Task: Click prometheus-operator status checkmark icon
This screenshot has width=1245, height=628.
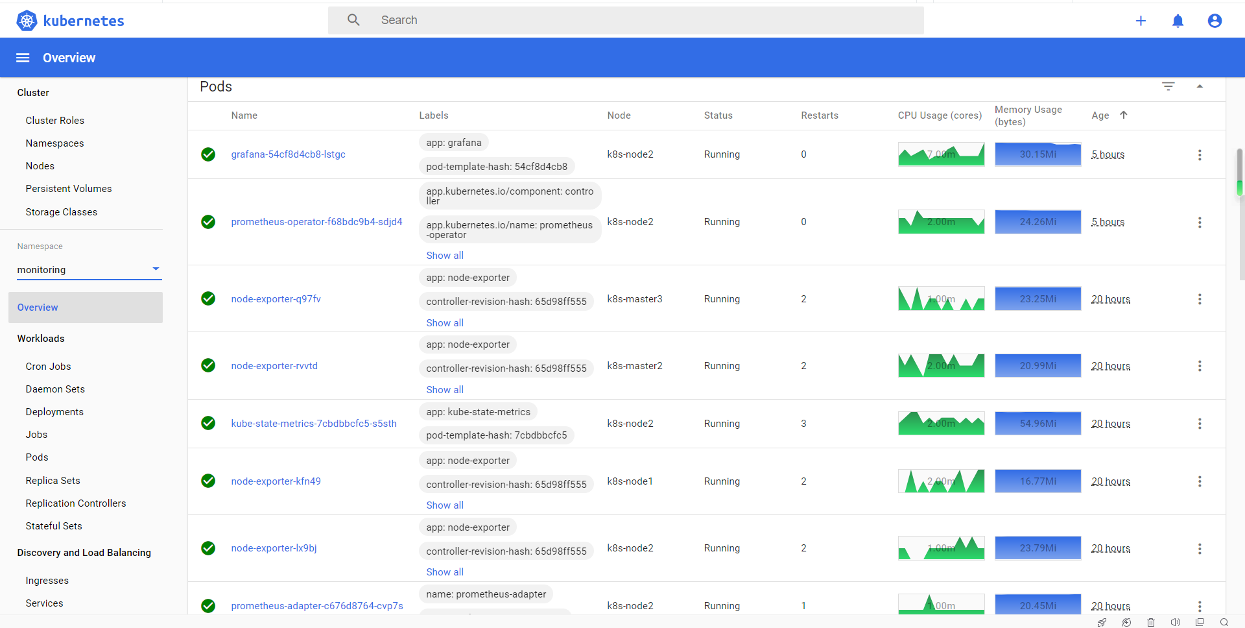Action: point(208,222)
